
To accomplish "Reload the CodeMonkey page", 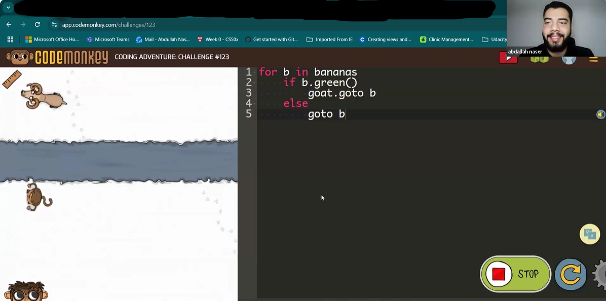I will click(37, 25).
